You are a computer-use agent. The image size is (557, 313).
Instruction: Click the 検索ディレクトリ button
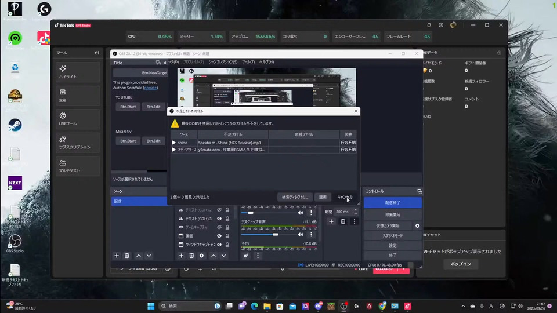[295, 197]
